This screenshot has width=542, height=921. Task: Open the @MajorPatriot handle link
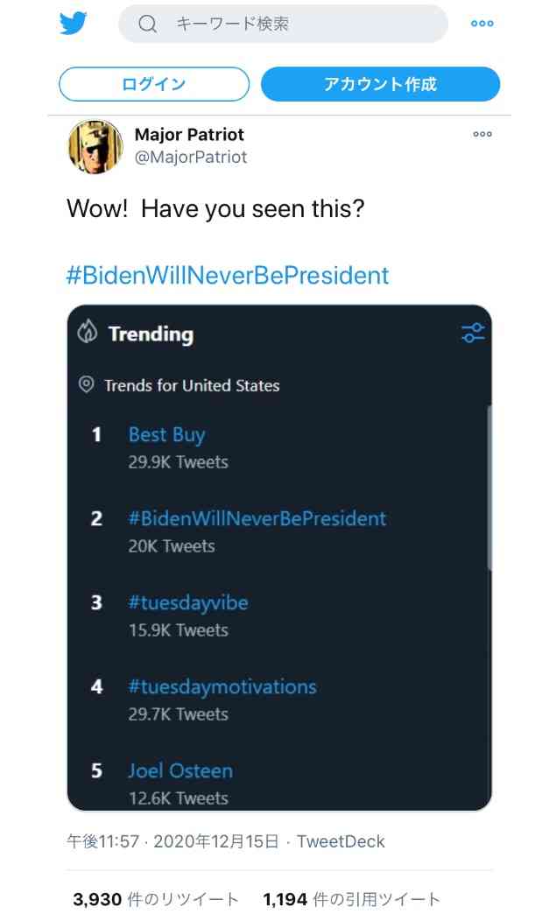[x=191, y=157]
